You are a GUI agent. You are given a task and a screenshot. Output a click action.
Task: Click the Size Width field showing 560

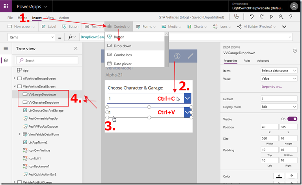tap(269, 138)
